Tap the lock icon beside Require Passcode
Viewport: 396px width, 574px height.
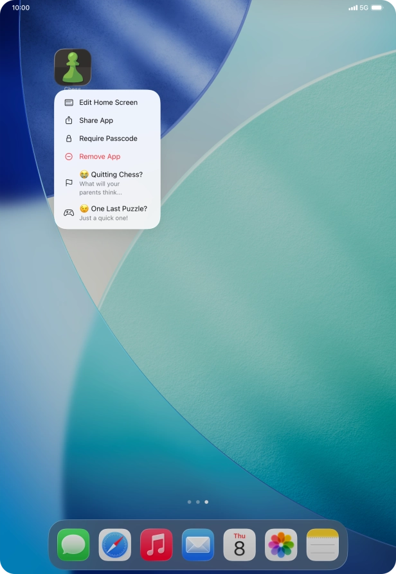tap(69, 138)
